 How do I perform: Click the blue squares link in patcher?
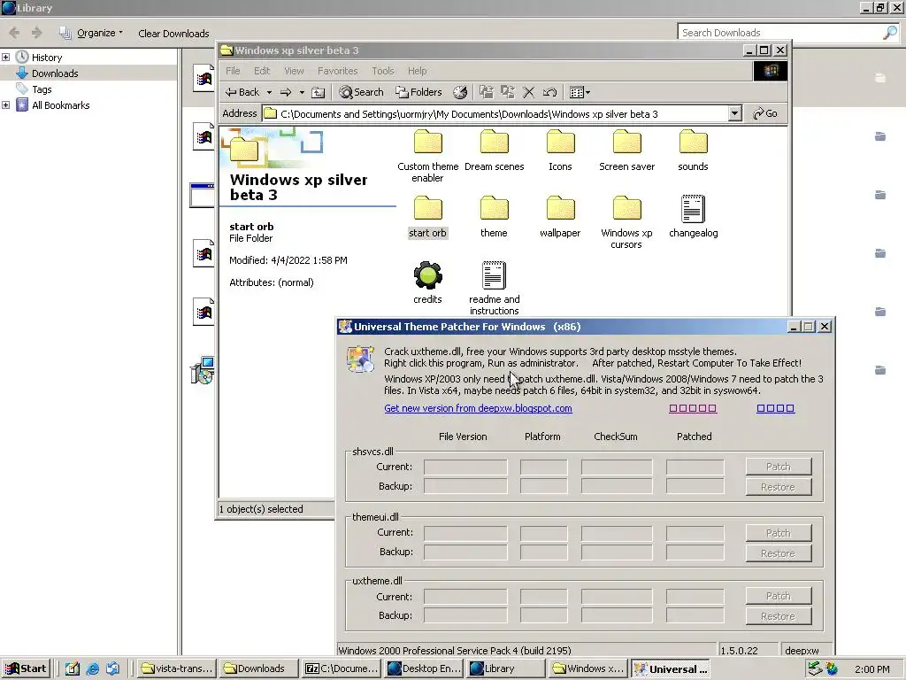(775, 408)
